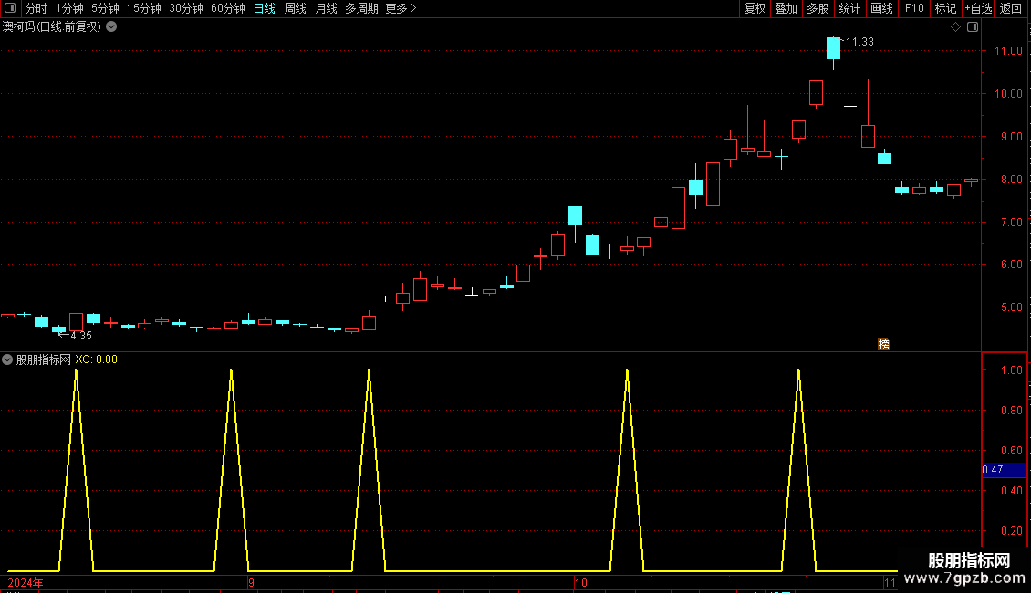1031x593 pixels.
Task: Activate the 画线 drawing tool
Action: [x=881, y=8]
